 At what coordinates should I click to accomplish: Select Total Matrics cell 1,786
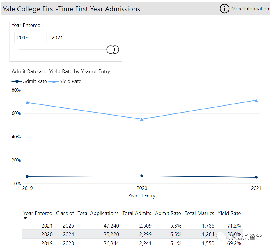pos(208,226)
